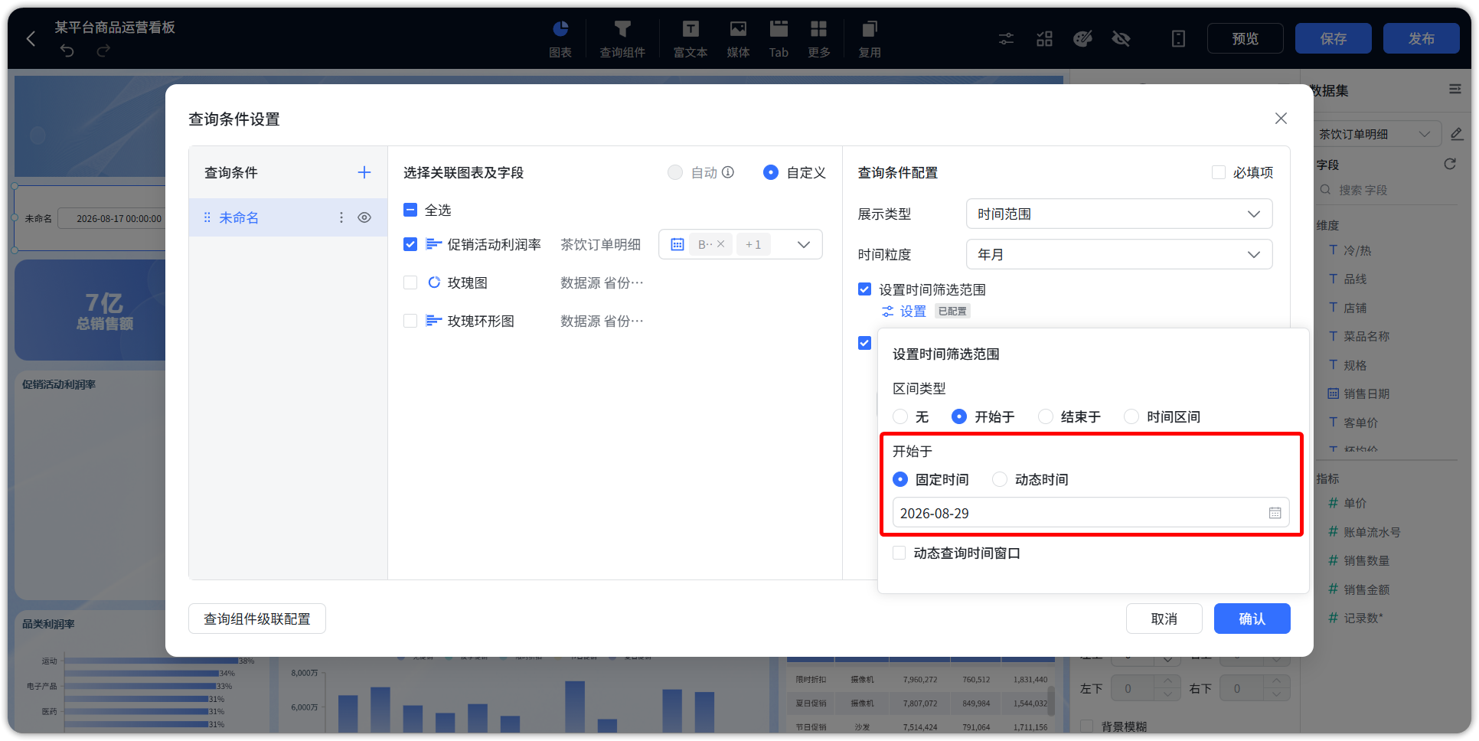Image resolution: width=1479 pixels, height=741 pixels.
Task: Select 开始于 interval type radio
Action: (959, 416)
